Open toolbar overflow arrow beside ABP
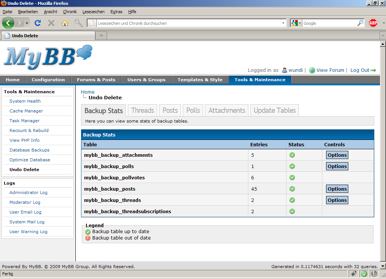Image resolution: width=386 pixels, height=279 pixels. 383,23
